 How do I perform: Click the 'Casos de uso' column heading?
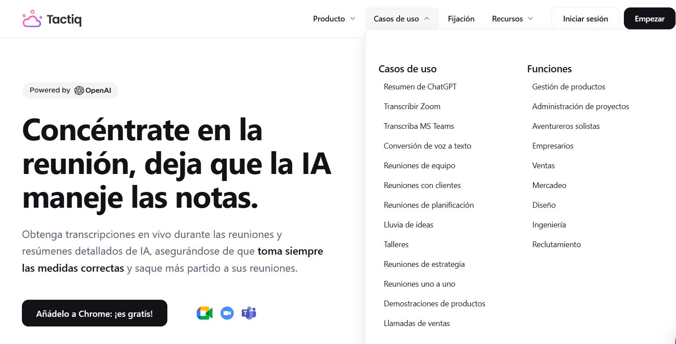[x=407, y=69]
